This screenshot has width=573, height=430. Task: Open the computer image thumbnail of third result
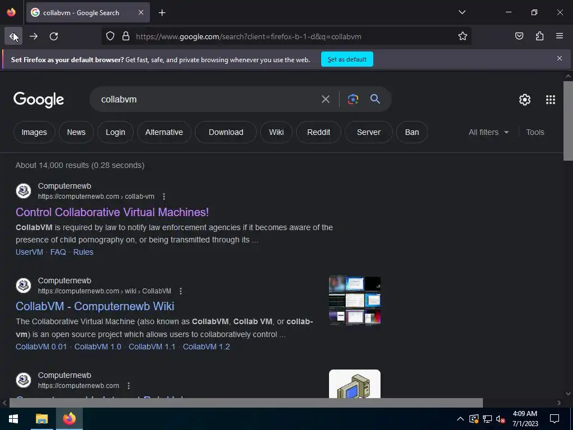(354, 384)
